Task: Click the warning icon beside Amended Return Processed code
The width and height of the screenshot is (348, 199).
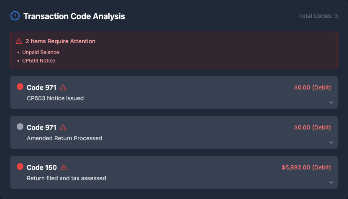Action: pyautogui.click(x=63, y=127)
